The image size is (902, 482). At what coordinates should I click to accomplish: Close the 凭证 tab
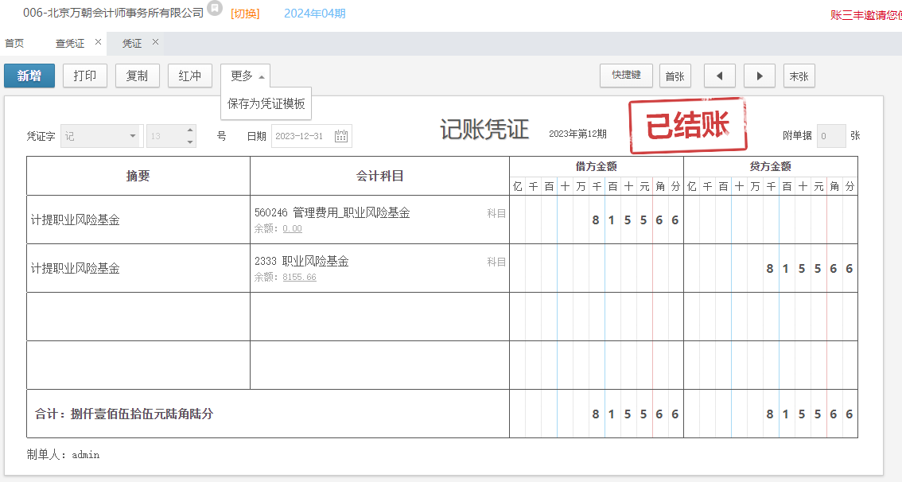pos(155,42)
